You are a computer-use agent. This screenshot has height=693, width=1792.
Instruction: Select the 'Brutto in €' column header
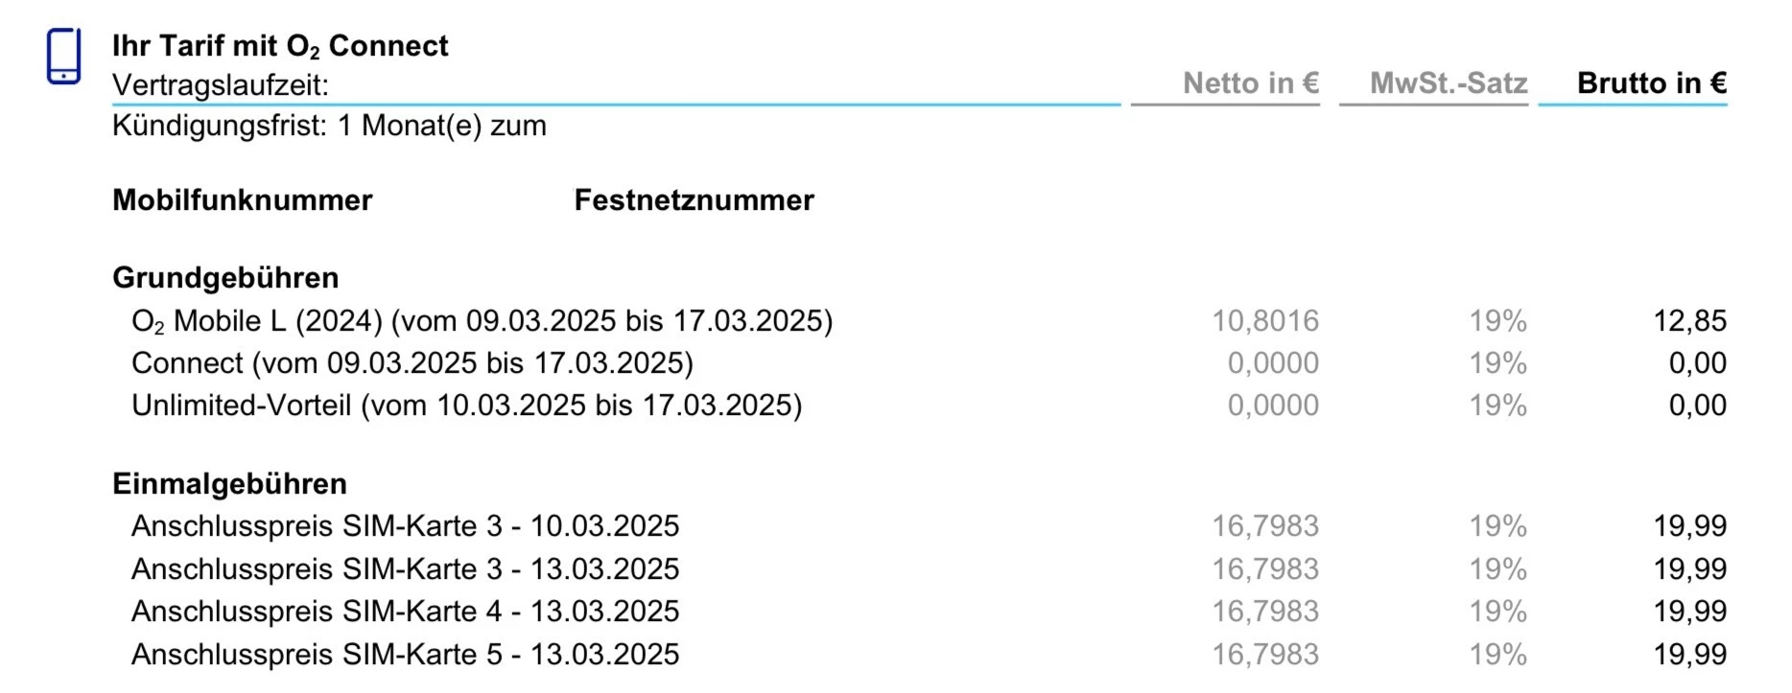tap(1651, 83)
